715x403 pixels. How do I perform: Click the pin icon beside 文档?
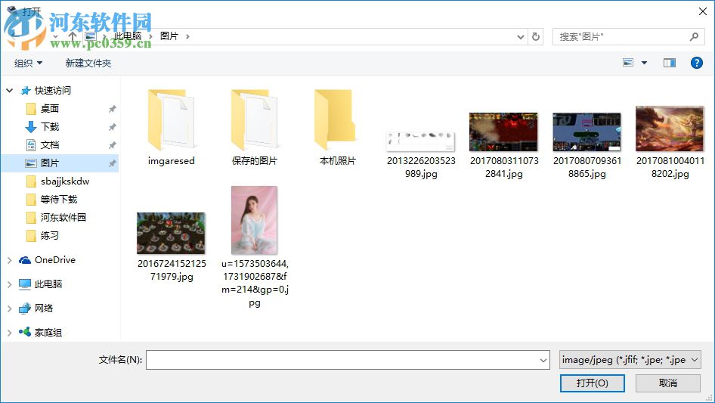point(112,145)
